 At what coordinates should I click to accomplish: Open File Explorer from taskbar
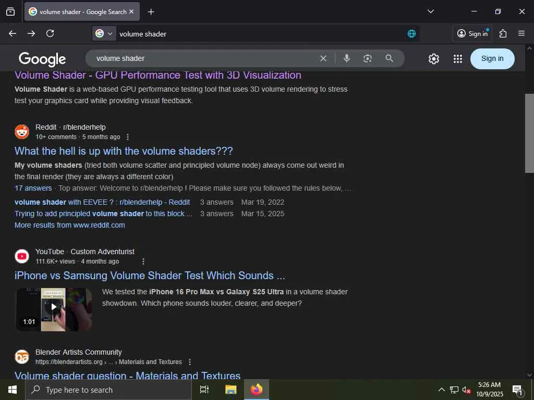click(x=230, y=390)
